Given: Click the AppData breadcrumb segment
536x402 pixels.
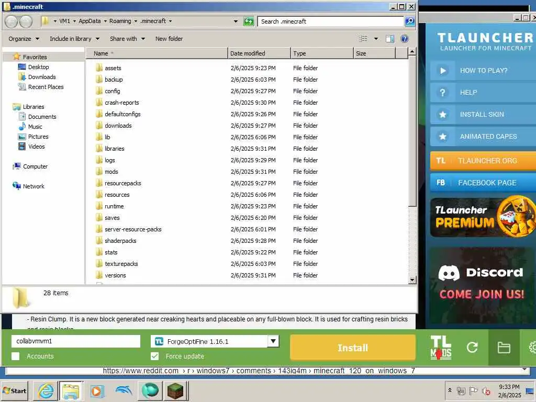Looking at the screenshot, I should (x=90, y=21).
